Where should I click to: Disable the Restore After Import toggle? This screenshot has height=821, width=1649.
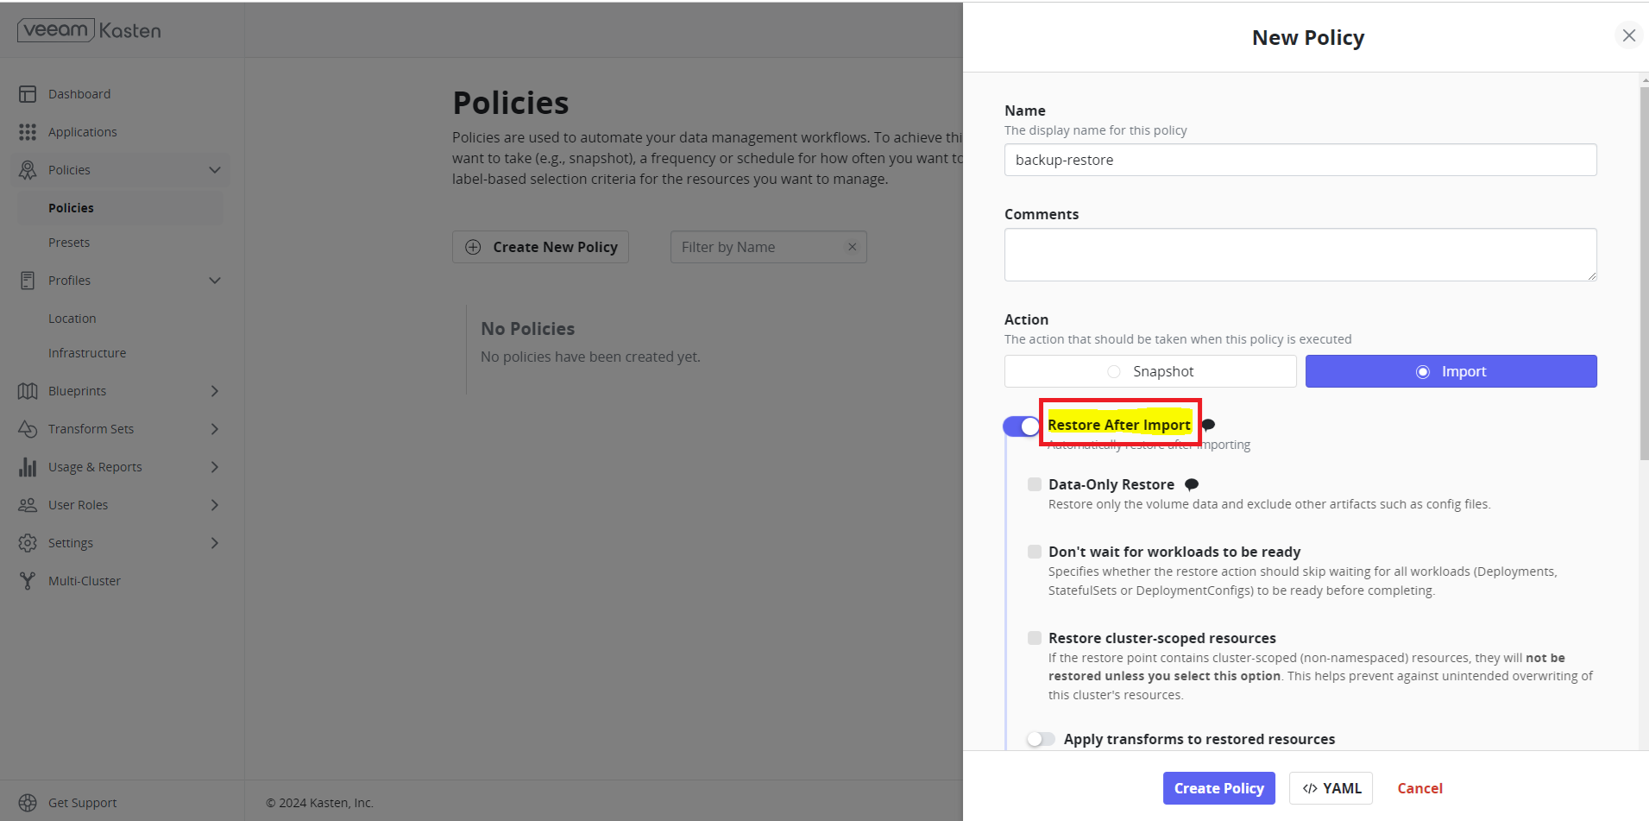coord(1022,426)
